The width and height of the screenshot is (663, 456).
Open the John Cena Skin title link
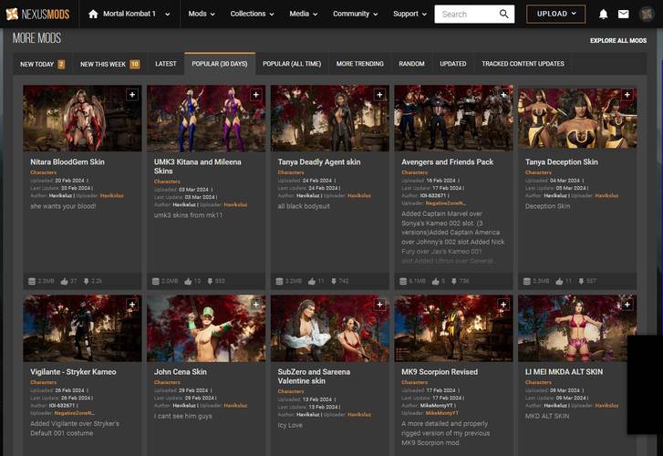(181, 372)
